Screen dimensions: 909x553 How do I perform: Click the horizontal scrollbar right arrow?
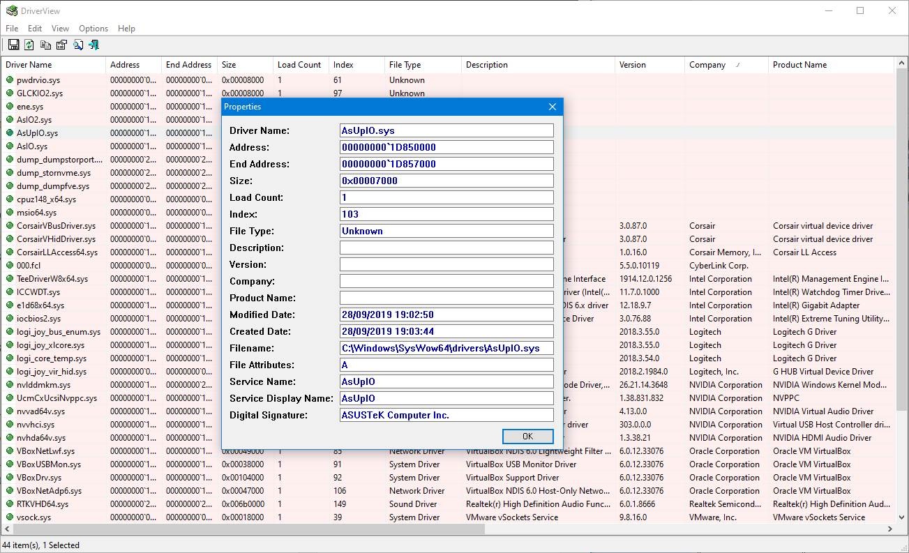(889, 529)
